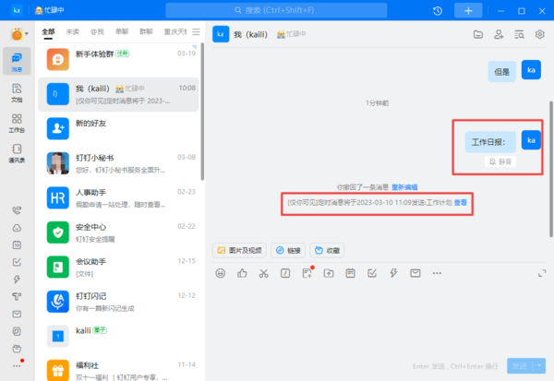Open the 消息 (Messages) sidebar icon
Viewport: 554px width, 381px height.
pyautogui.click(x=17, y=63)
